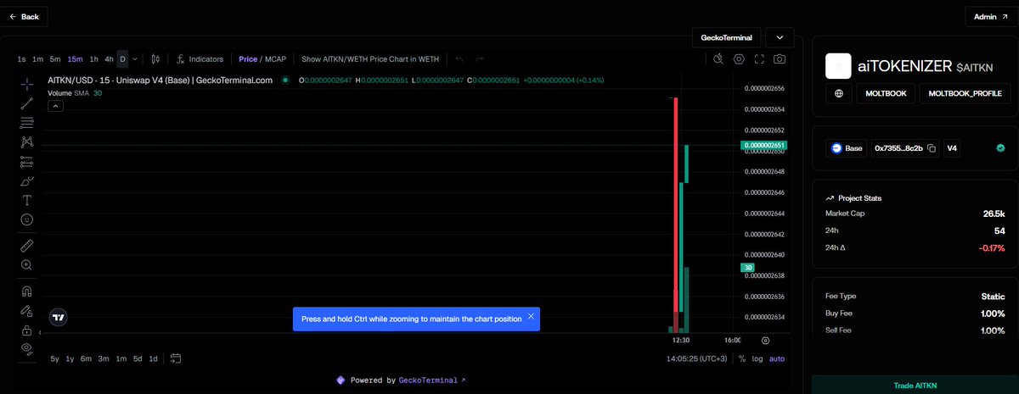
Task: Select the brush drawing tool
Action: 27,180
